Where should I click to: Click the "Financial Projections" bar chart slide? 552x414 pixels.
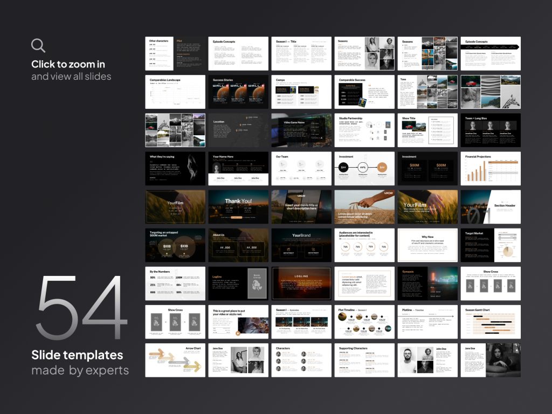pyautogui.click(x=491, y=168)
